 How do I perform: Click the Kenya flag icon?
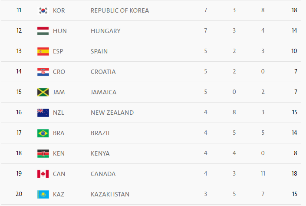click(x=43, y=153)
